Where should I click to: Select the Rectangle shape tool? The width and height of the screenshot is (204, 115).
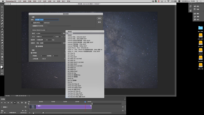click(2, 54)
